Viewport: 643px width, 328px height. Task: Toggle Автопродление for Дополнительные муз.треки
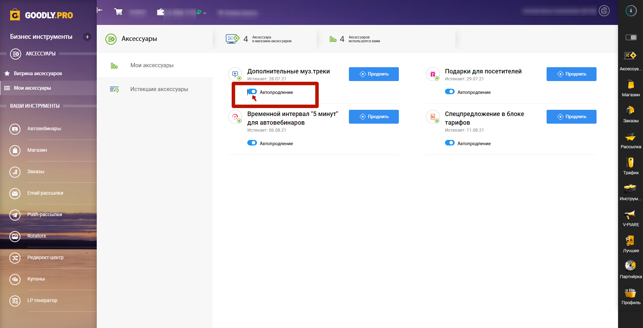[x=252, y=92]
